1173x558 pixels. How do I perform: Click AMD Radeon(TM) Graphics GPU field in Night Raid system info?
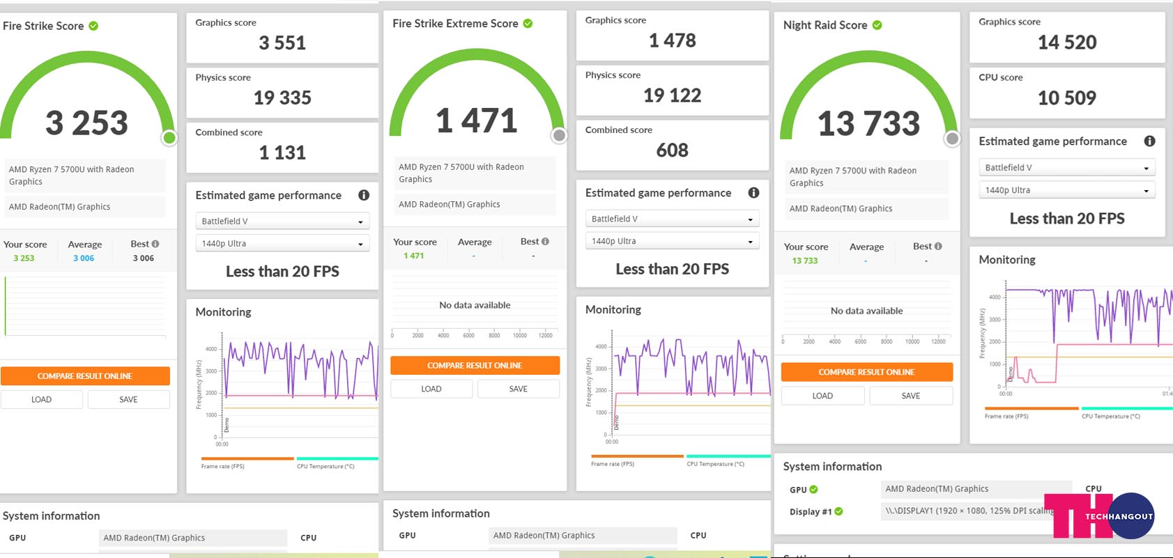(x=976, y=489)
